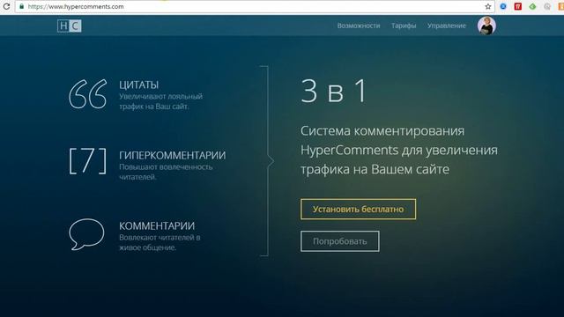Open the Возможности menu item
This screenshot has height=317, width=564.
click(359, 26)
